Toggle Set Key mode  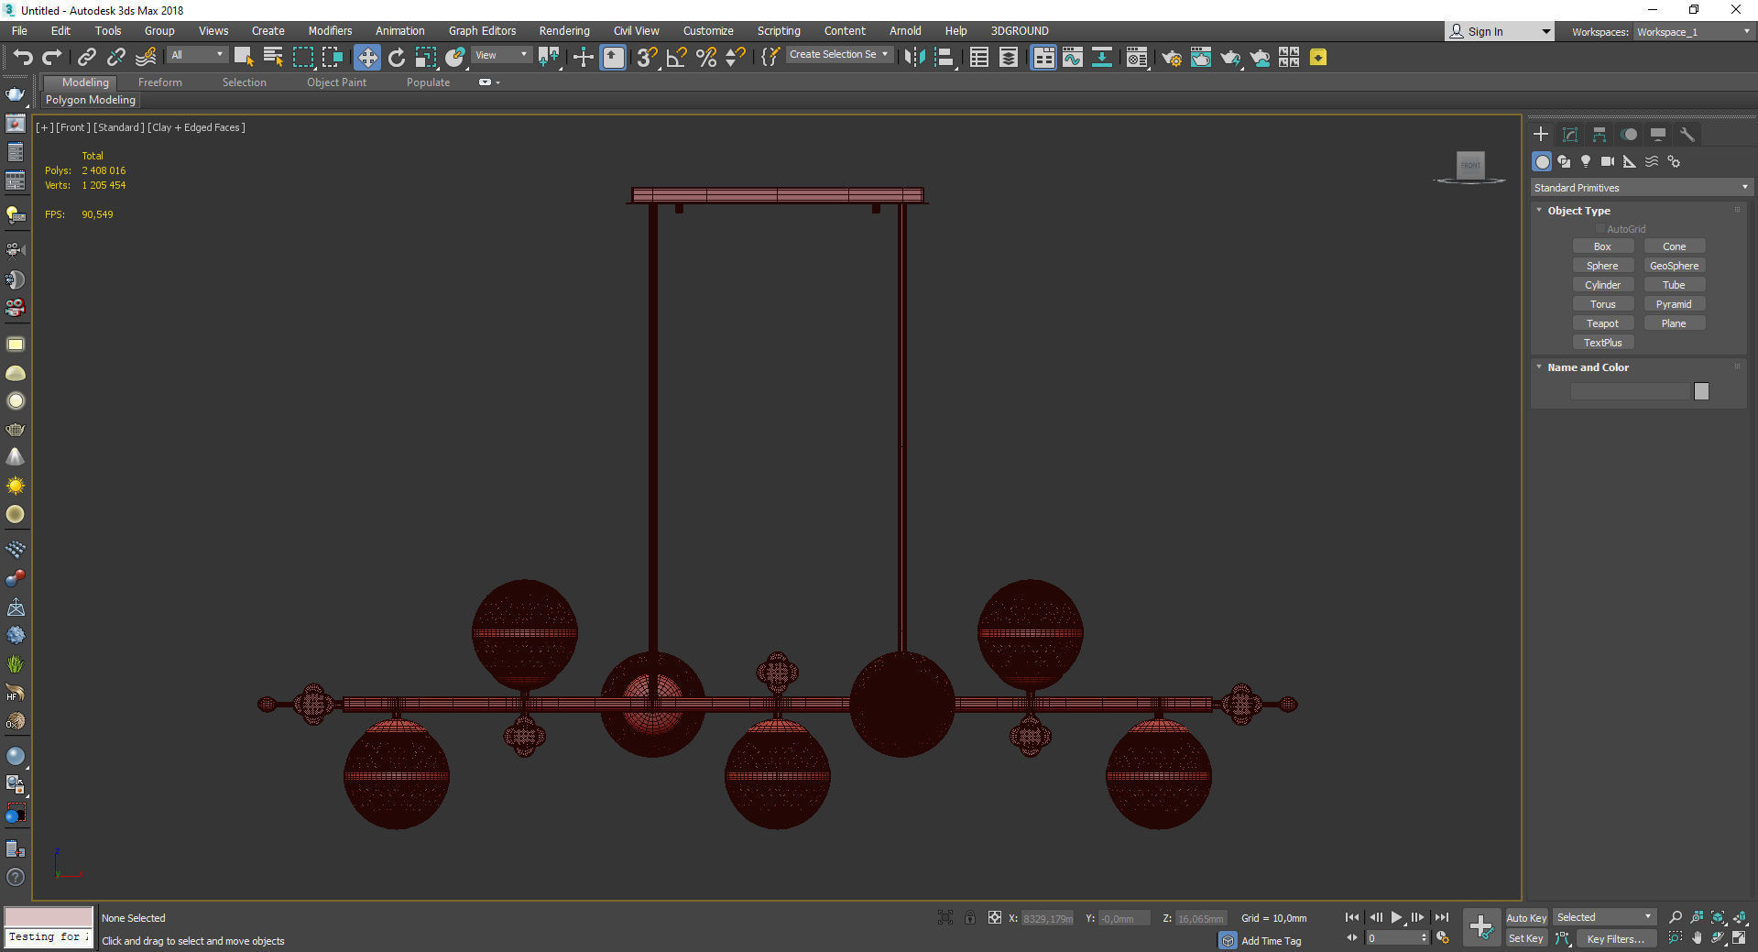[1526, 938]
